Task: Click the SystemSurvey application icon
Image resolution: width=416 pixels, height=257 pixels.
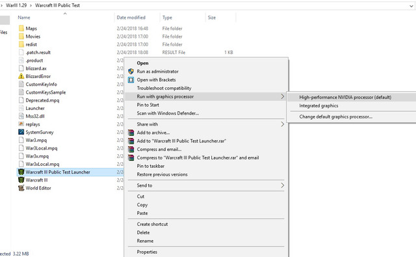Action: (x=21, y=132)
